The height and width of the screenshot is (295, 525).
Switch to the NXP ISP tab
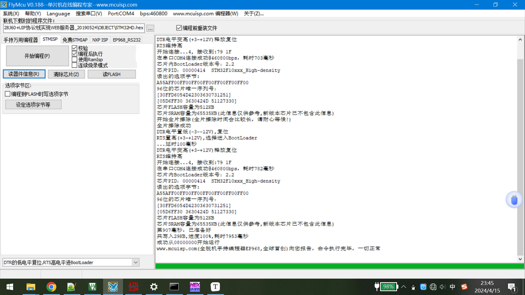point(100,40)
